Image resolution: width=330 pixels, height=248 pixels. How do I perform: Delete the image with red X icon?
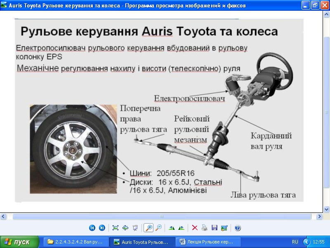click(195, 228)
